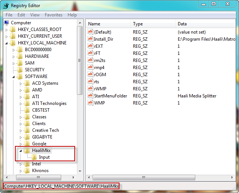Image resolution: width=239 pixels, height=193 pixels.
Task: Click the Install_Dir string value icon
Action: pos(90,39)
